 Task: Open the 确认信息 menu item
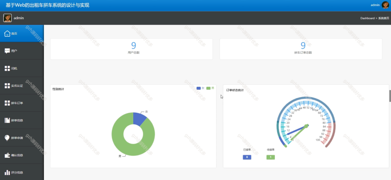point(22,155)
